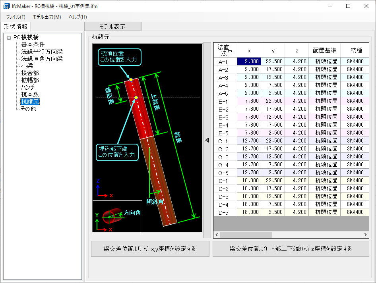The height and width of the screenshot is (283, 376).
Task: Select the y value cell of row A-2
Action: coord(273,69)
